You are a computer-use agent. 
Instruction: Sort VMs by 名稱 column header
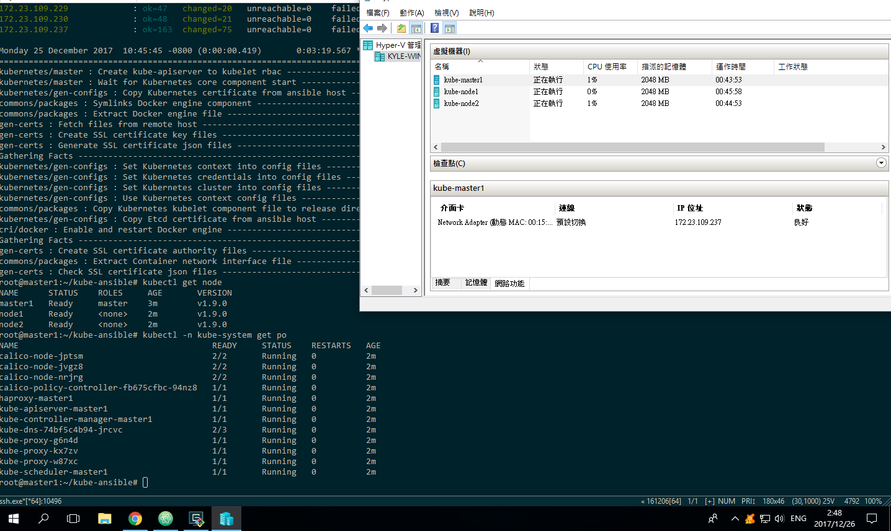point(480,66)
